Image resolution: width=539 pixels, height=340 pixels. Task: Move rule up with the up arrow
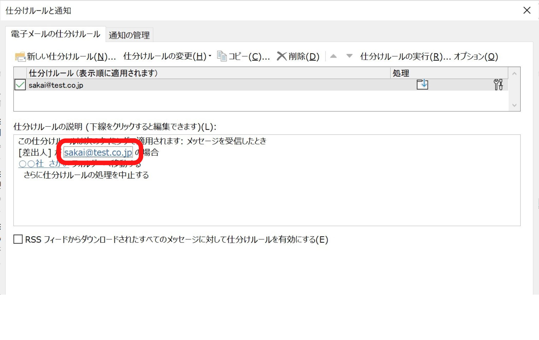[333, 56]
